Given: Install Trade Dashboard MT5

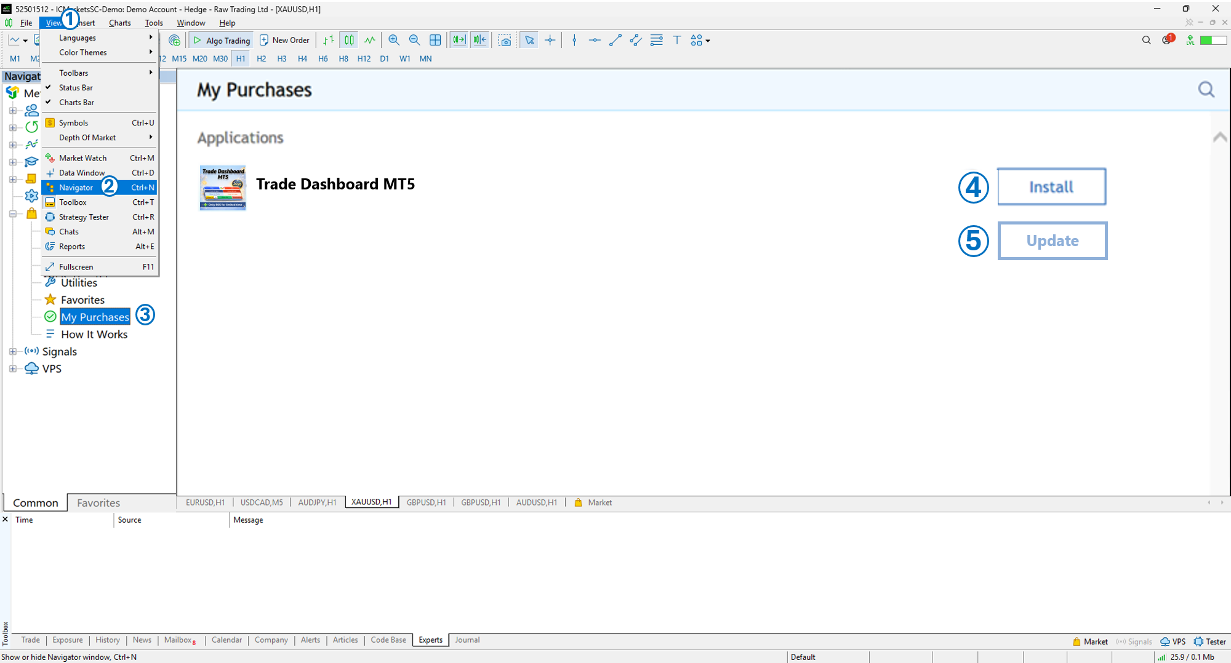Looking at the screenshot, I should (1051, 186).
